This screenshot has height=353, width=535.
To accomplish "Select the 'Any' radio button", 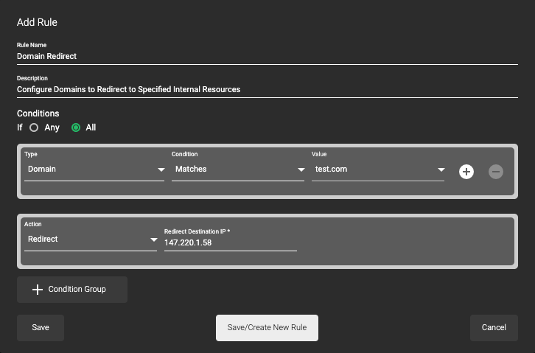I will click(x=34, y=127).
